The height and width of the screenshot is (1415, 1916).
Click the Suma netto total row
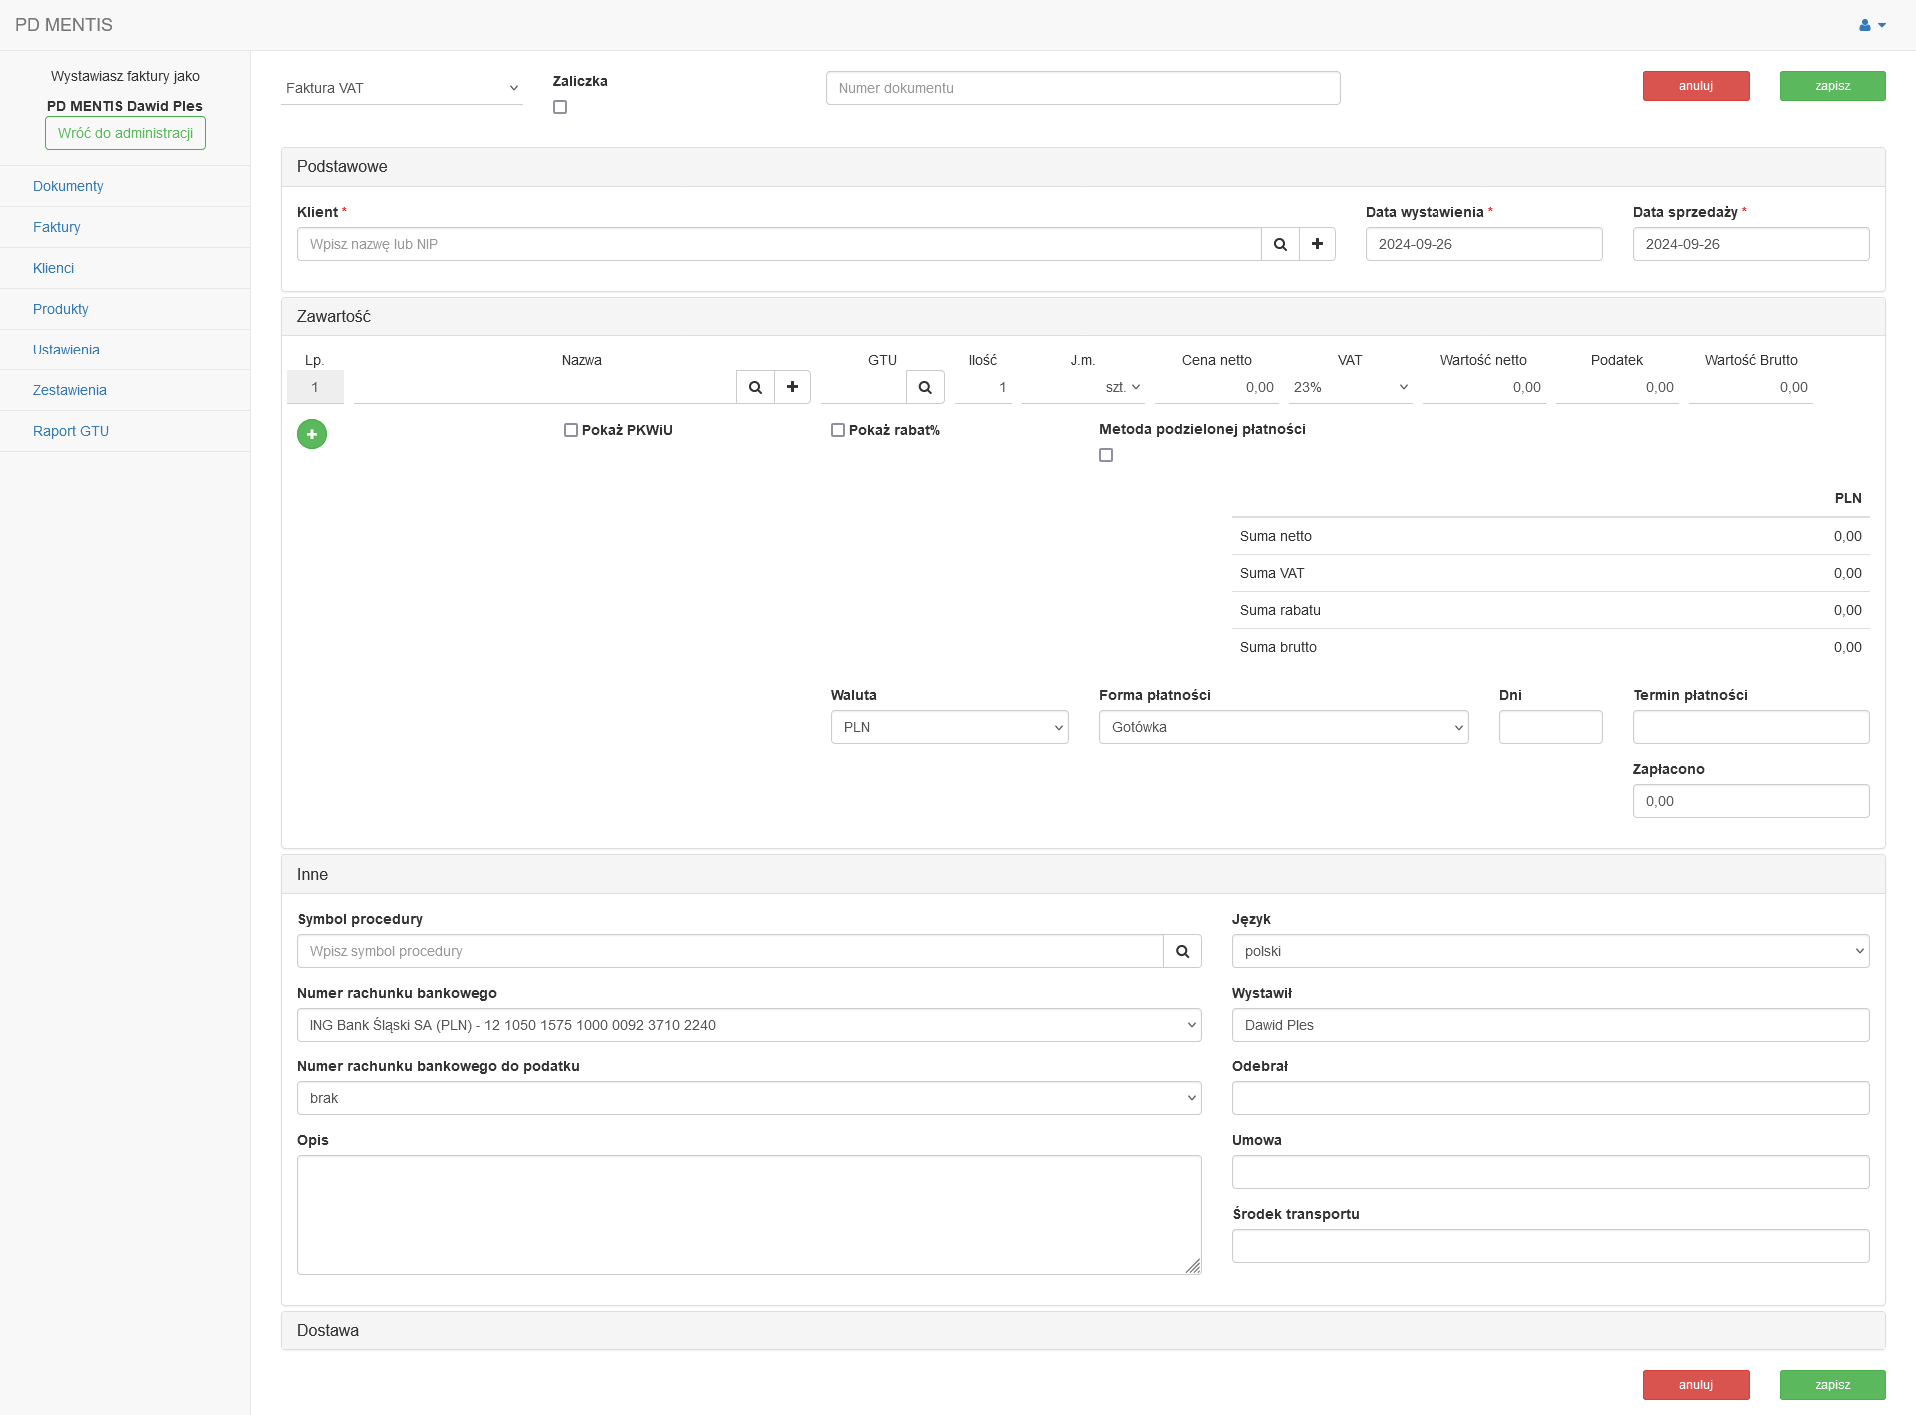coord(1550,536)
